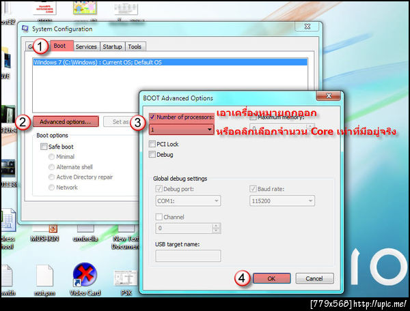Toggle the Maximum memory checkbox
Viewport: 410px width, 311px height.
point(253,118)
